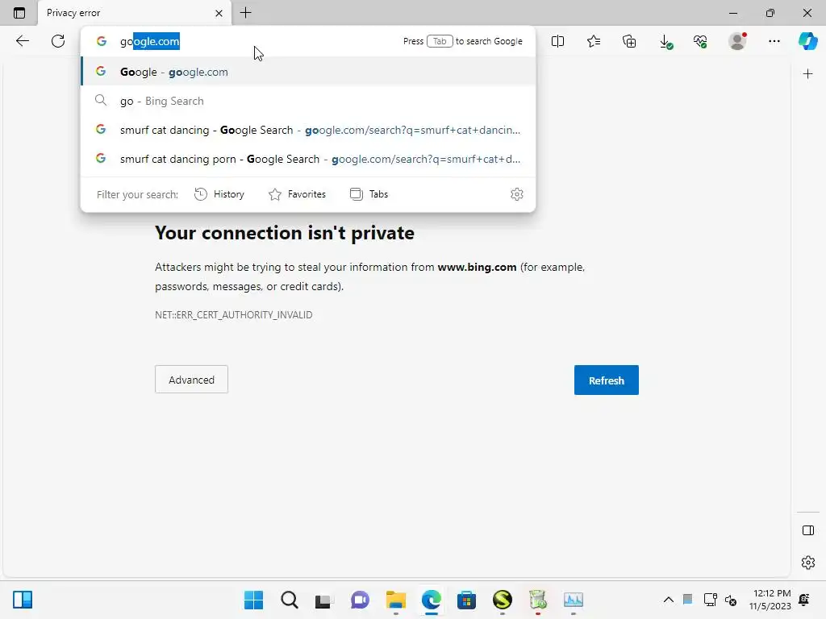The image size is (826, 619).
Task: Click 'Your connection isn't private' heading
Action: 285,233
